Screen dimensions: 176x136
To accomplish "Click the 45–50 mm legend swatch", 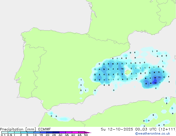I will click(x=82, y=132).
